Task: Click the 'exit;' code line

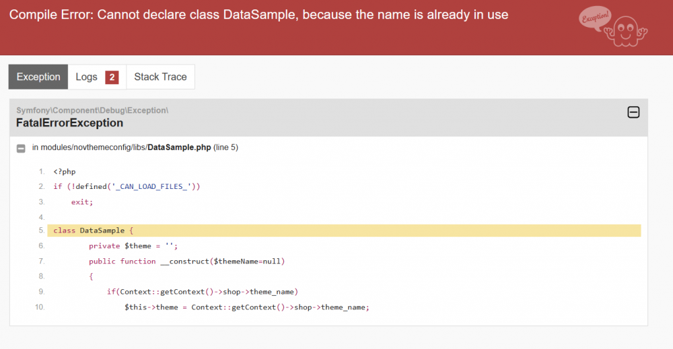Action: tap(82, 202)
